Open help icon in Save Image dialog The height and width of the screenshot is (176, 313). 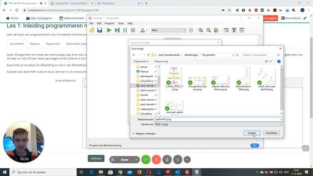(x=279, y=62)
